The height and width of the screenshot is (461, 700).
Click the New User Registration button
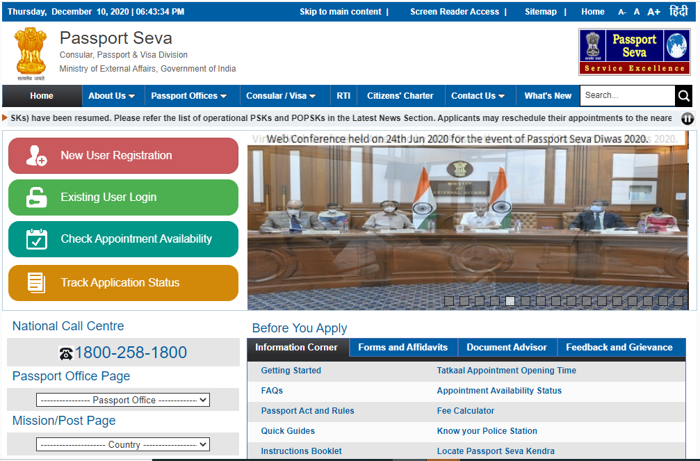(123, 156)
